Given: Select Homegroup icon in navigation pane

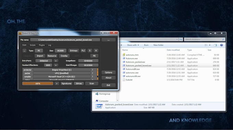Looking at the screenshot, I should coord(97,94).
